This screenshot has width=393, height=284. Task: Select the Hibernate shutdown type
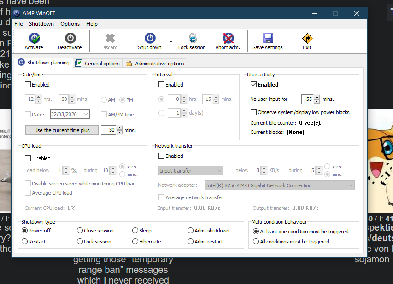point(135,242)
